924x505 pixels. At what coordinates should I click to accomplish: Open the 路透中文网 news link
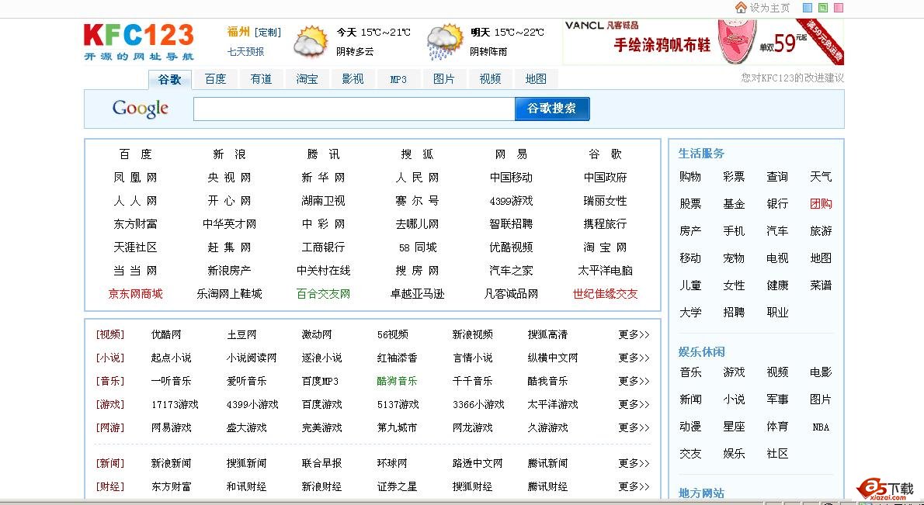[x=478, y=463]
